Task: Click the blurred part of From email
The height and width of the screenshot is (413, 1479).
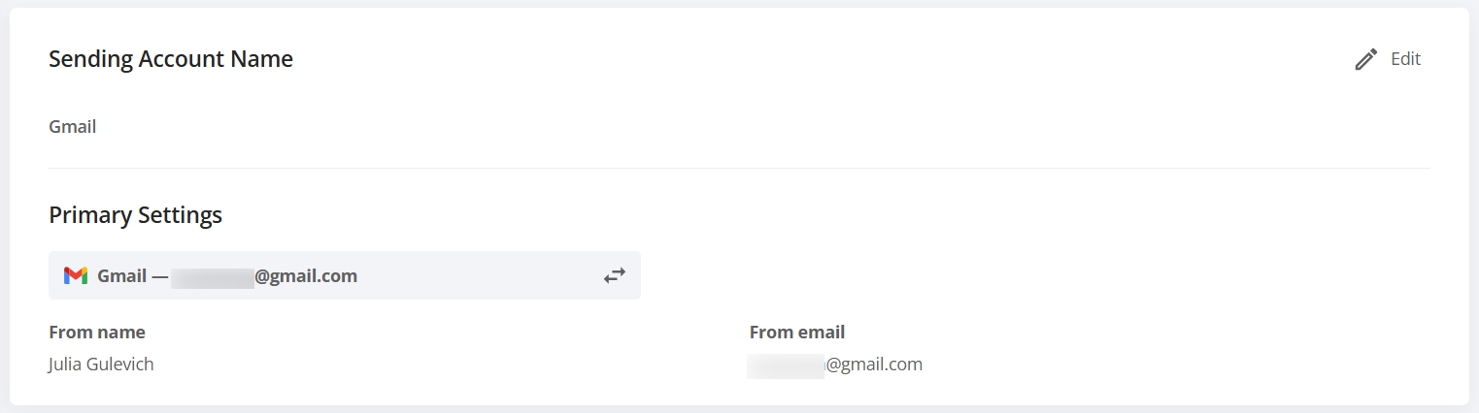Action: 786,365
